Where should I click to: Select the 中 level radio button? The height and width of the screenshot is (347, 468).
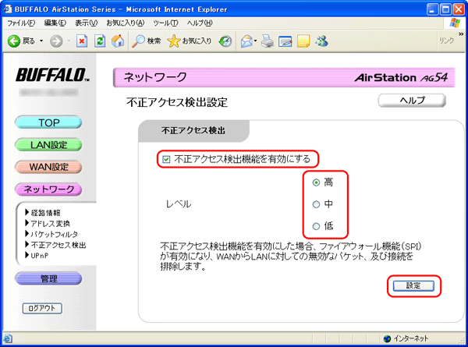(x=315, y=205)
